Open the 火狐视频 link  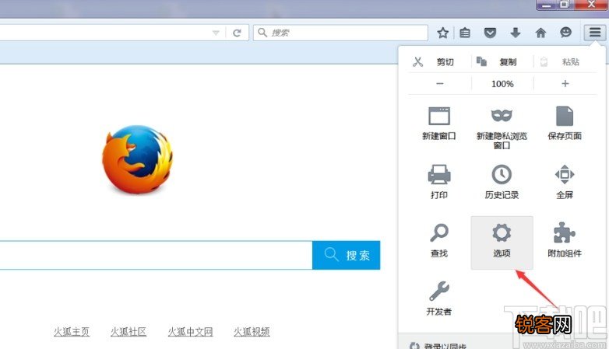(252, 332)
